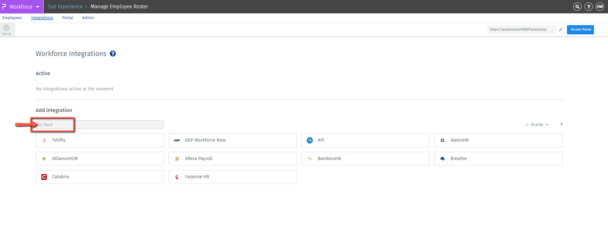Choose the ADP Workforce Now integration
Viewport: 608px width, 225px height.
click(x=232, y=140)
